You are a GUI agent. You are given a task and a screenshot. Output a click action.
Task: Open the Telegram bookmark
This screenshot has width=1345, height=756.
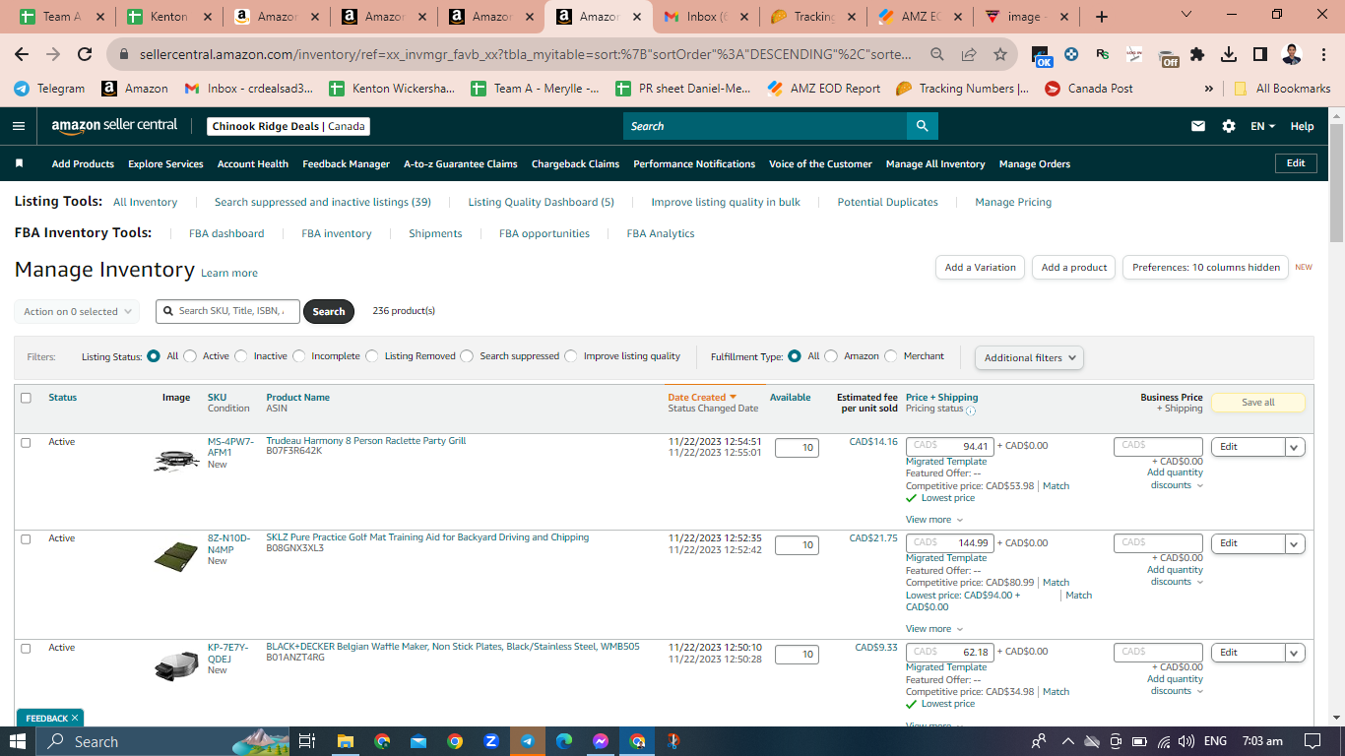[x=49, y=89]
